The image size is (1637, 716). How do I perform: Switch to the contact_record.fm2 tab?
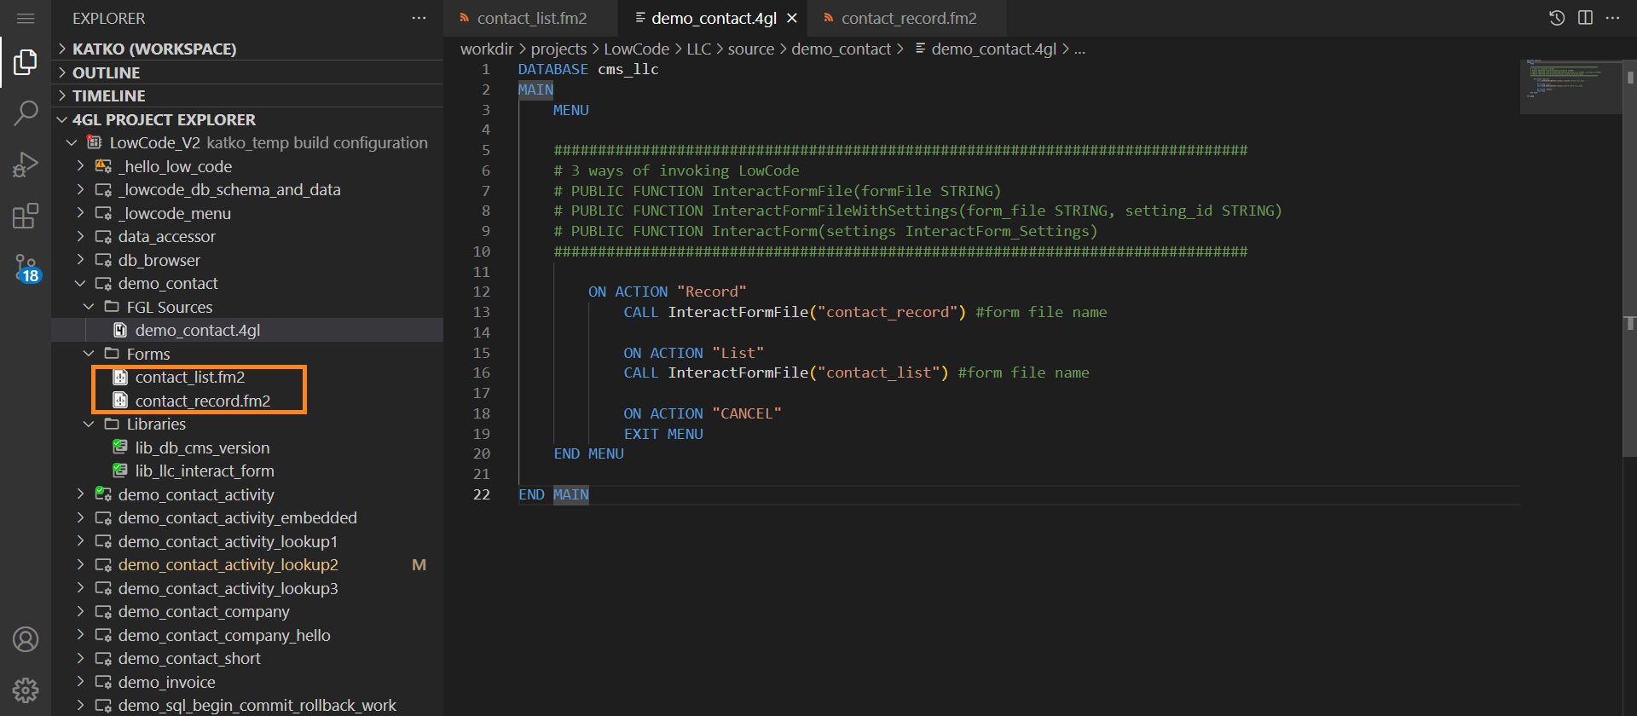point(908,18)
